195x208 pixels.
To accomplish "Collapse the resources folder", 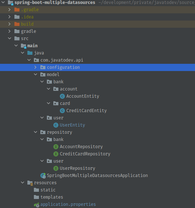I will pyautogui.click(x=23, y=182).
